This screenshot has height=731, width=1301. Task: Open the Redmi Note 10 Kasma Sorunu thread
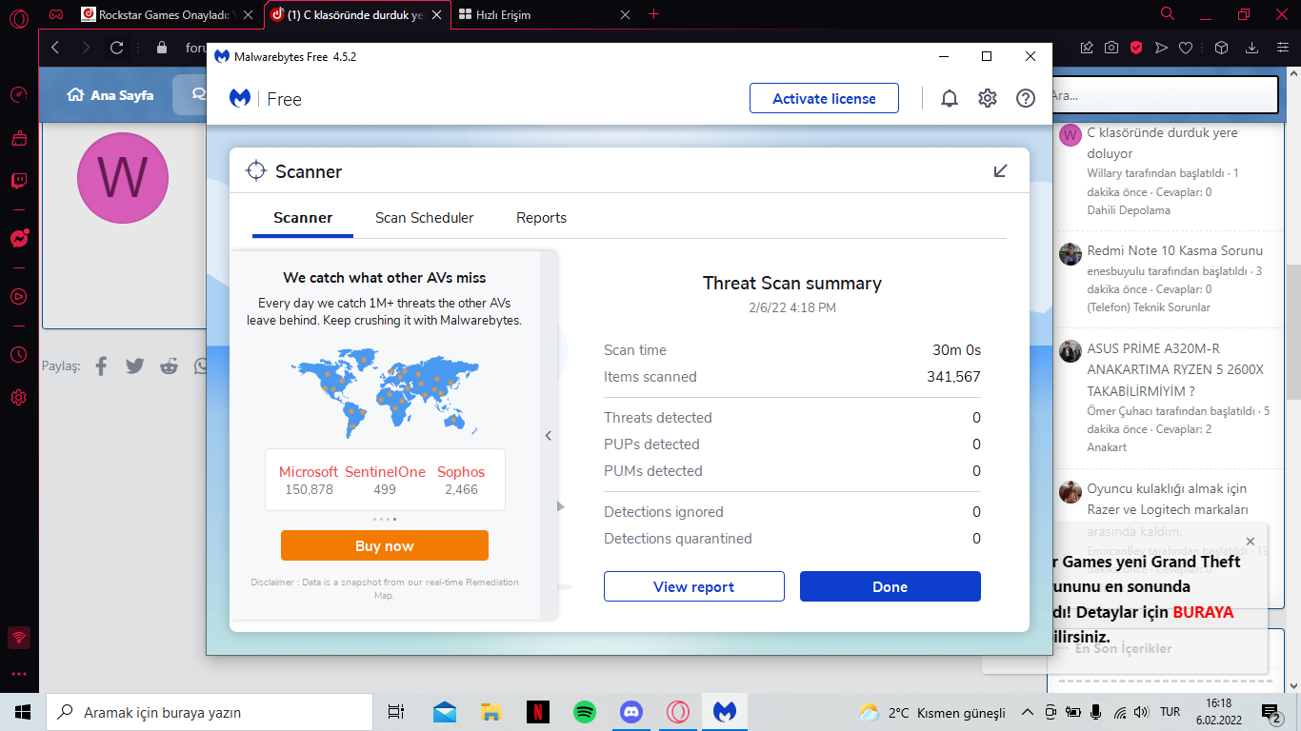(1175, 251)
